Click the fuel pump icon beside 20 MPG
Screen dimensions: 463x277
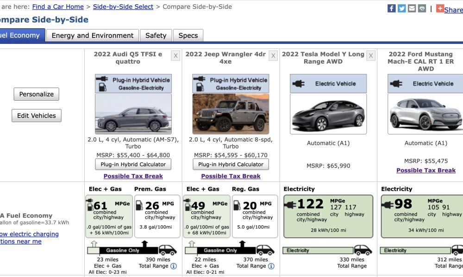point(237,205)
